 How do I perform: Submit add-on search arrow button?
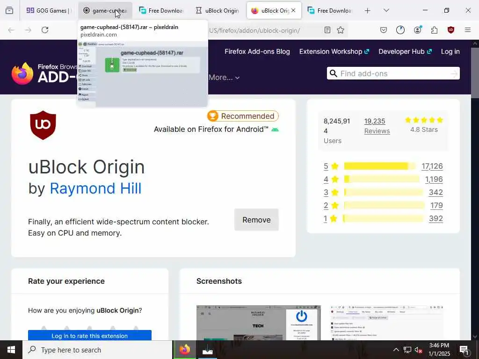pos(454,73)
